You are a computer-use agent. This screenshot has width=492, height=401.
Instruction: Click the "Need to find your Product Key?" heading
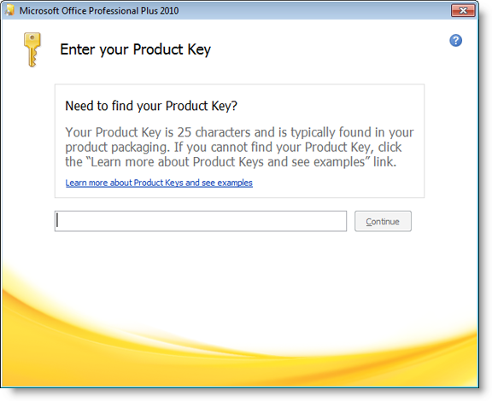[151, 106]
